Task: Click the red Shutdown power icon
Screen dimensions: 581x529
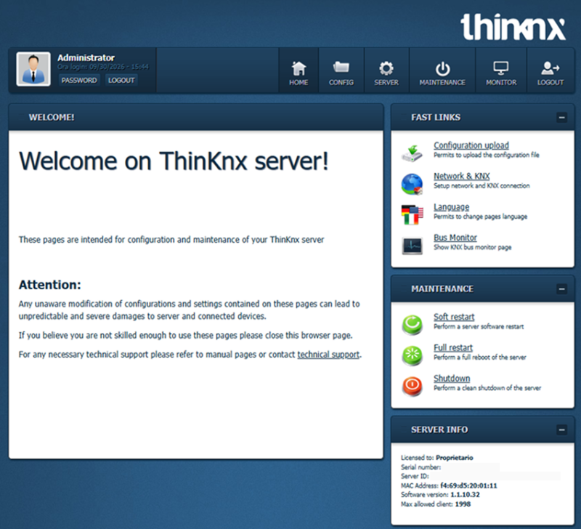Action: [x=412, y=387]
